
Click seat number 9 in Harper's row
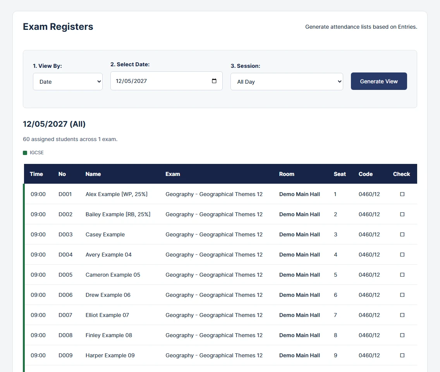[335, 355]
